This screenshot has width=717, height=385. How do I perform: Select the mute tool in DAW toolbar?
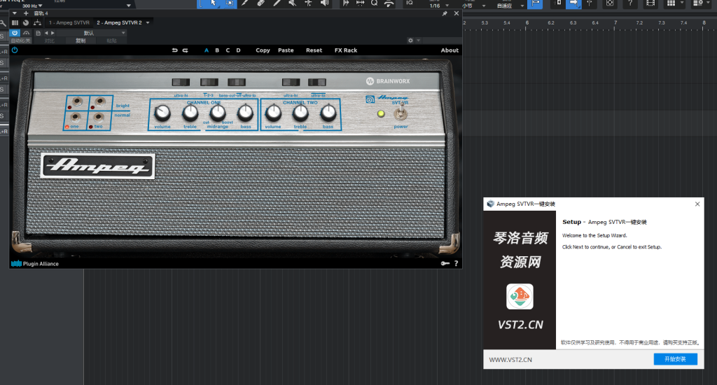292,3
